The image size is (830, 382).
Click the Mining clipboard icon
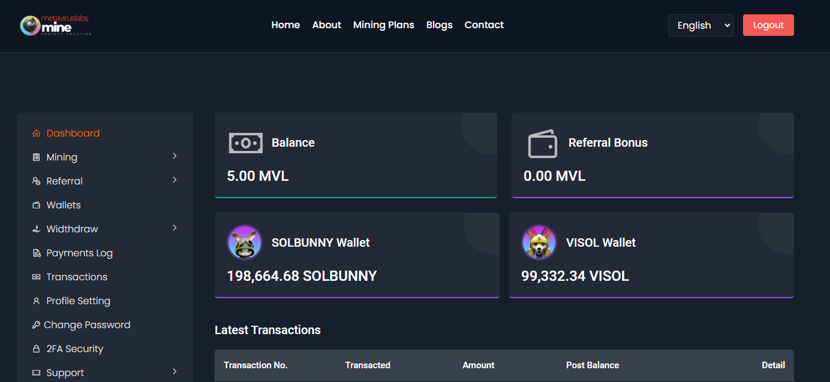click(36, 157)
